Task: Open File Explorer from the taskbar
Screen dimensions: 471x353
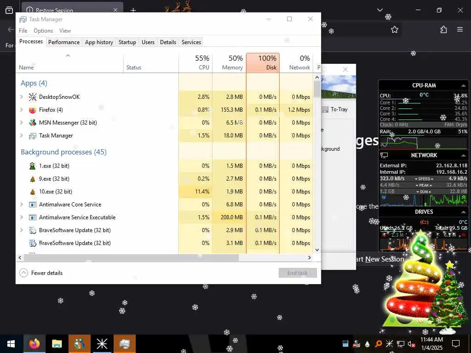Action: (x=57, y=344)
